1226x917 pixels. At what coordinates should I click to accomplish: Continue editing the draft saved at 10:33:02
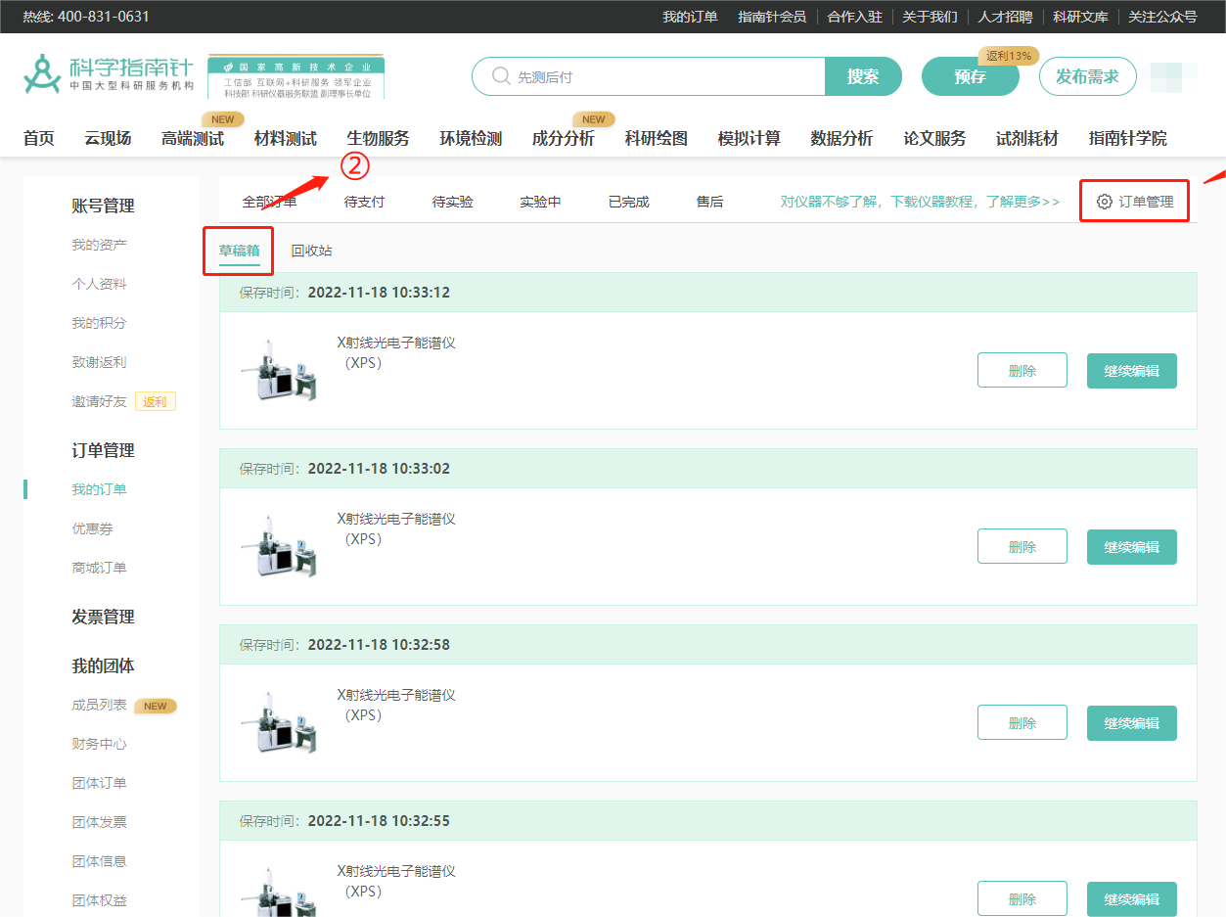pos(1131,547)
